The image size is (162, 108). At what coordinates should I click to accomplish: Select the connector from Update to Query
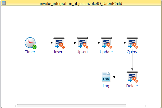(119, 43)
